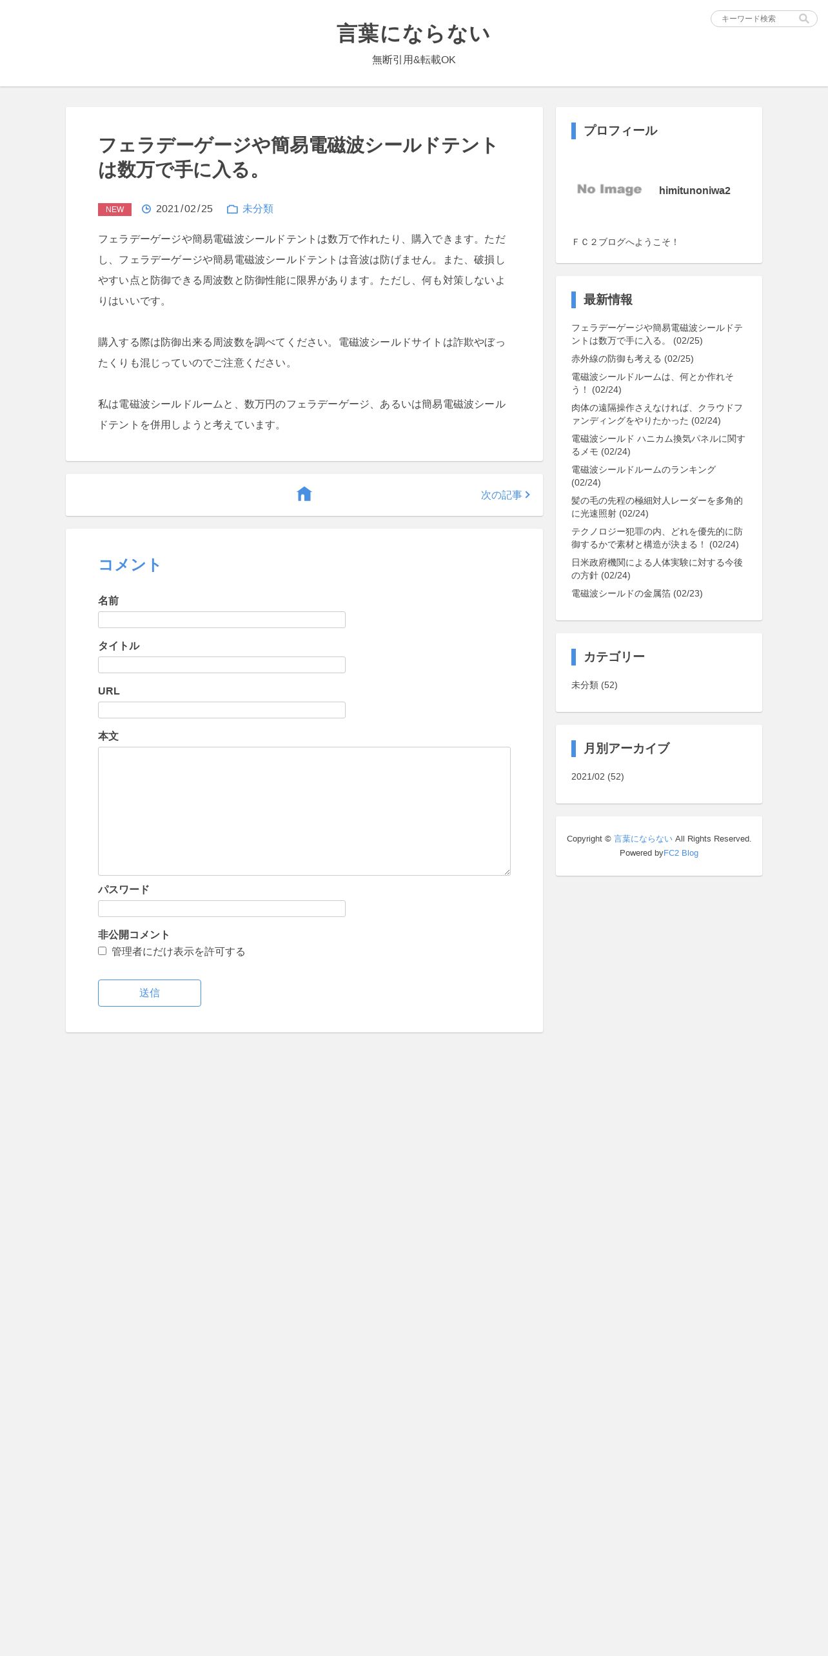The width and height of the screenshot is (828, 1656).
Task: Open 日米政府機関による人体実験 post link
Action: coord(657,569)
